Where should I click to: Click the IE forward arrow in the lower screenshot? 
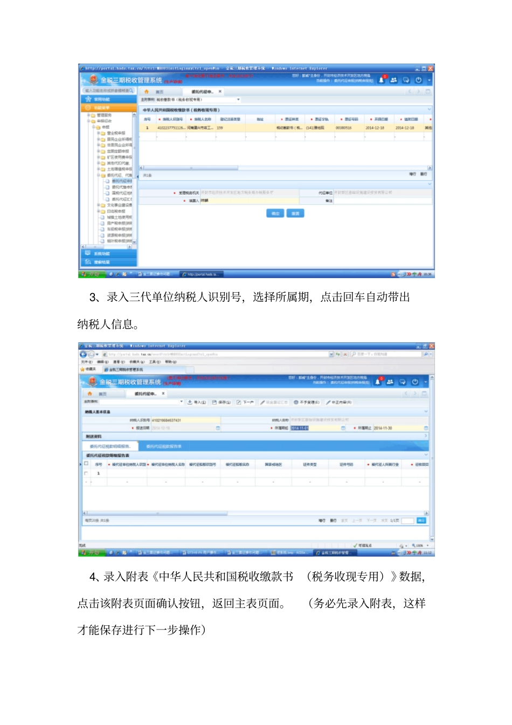[x=91, y=354]
